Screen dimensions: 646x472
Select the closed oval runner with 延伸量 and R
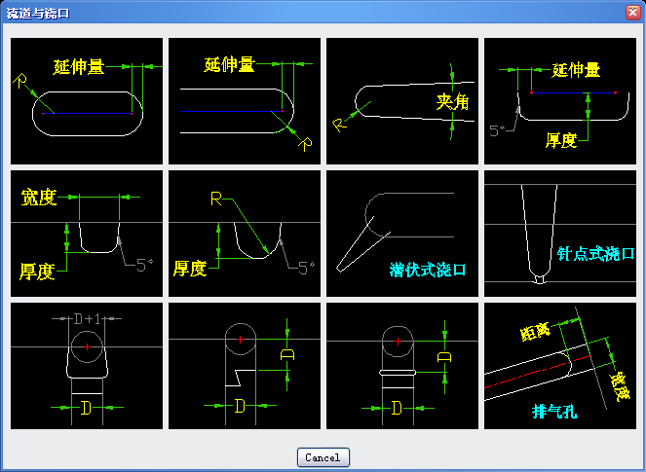click(x=87, y=101)
